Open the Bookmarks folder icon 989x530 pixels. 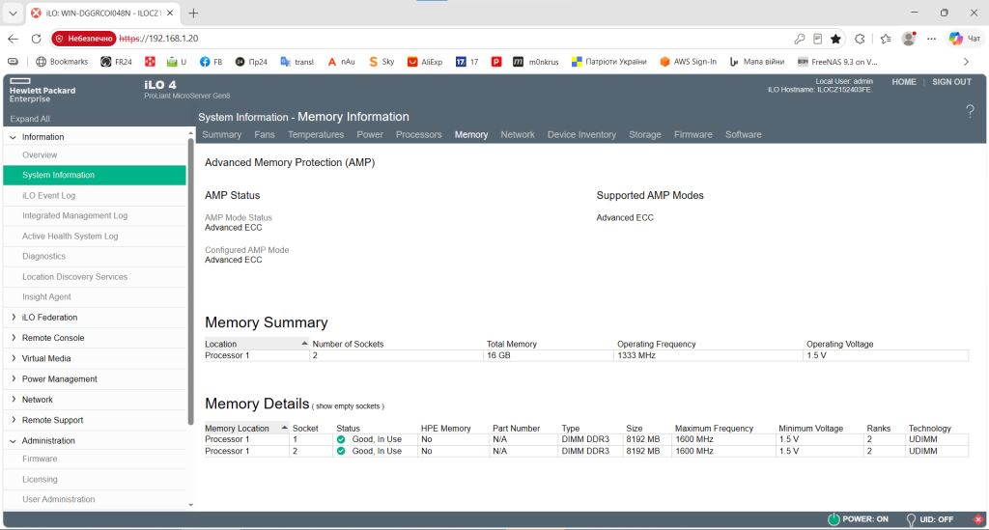[x=62, y=62]
